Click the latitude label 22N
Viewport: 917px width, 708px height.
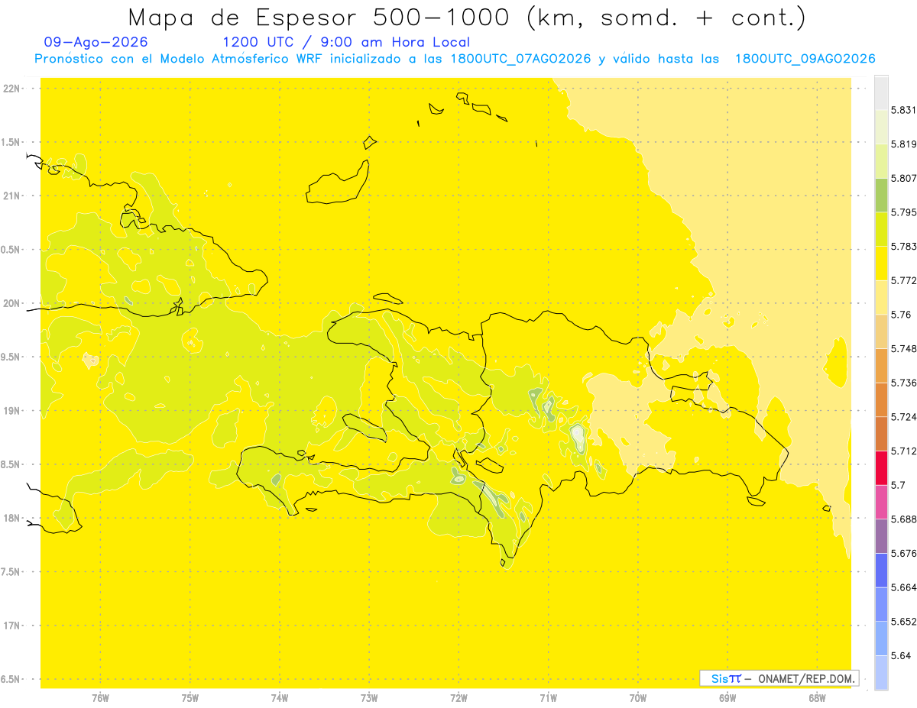tap(11, 89)
